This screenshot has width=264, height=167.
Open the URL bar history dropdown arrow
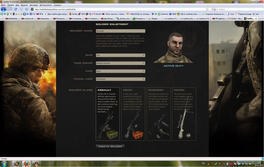pos(210,9)
